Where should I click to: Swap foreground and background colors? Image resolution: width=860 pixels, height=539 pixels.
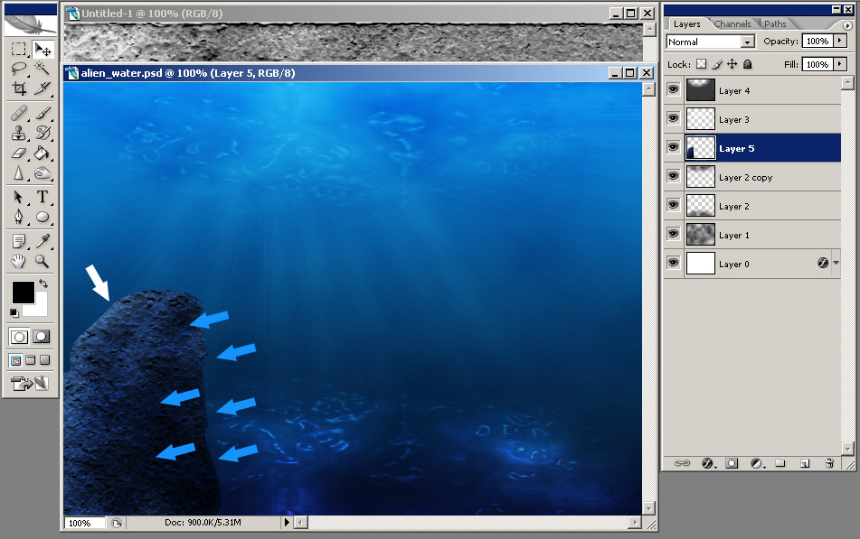(x=43, y=283)
